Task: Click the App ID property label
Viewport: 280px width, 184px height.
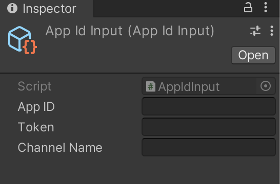Action: [x=36, y=107]
